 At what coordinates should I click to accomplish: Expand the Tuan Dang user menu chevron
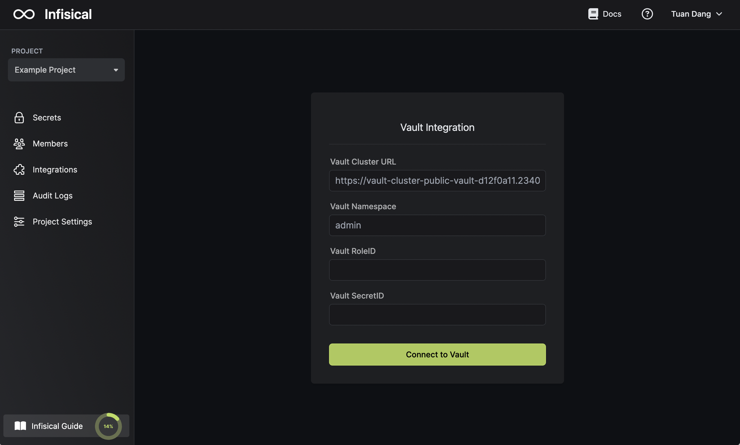point(719,14)
